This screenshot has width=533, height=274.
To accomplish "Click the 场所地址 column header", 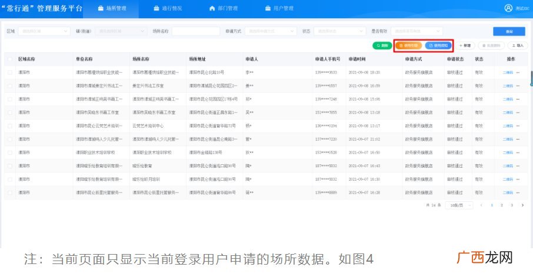I will point(198,59).
